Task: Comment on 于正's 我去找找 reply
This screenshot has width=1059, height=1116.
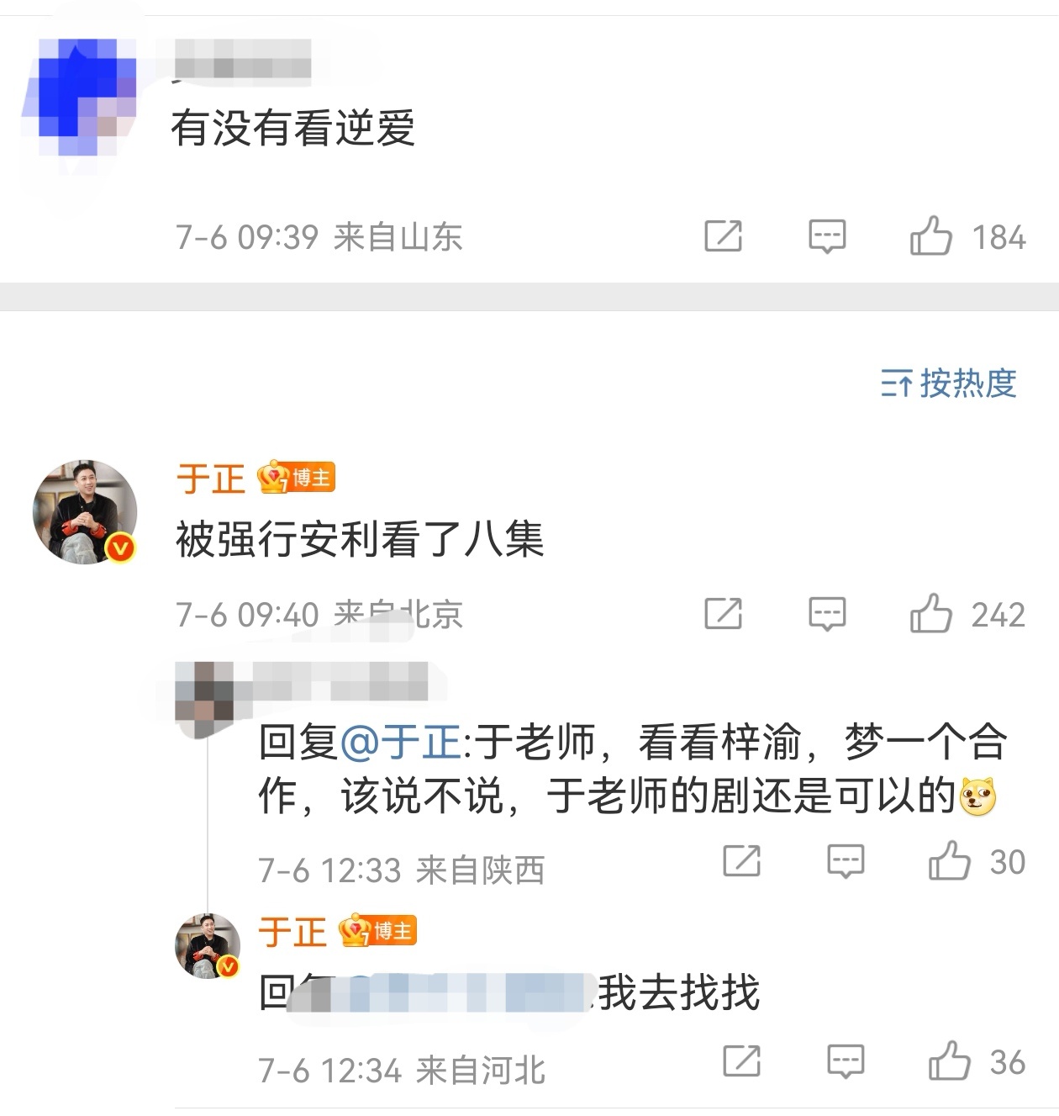Action: click(x=846, y=1061)
